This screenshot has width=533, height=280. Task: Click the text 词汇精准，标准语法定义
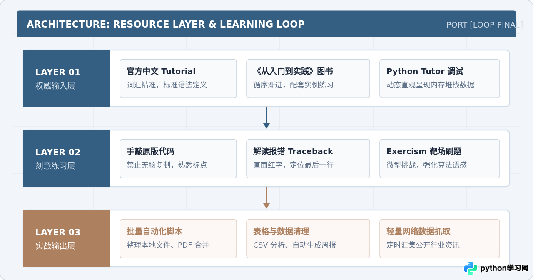167,85
